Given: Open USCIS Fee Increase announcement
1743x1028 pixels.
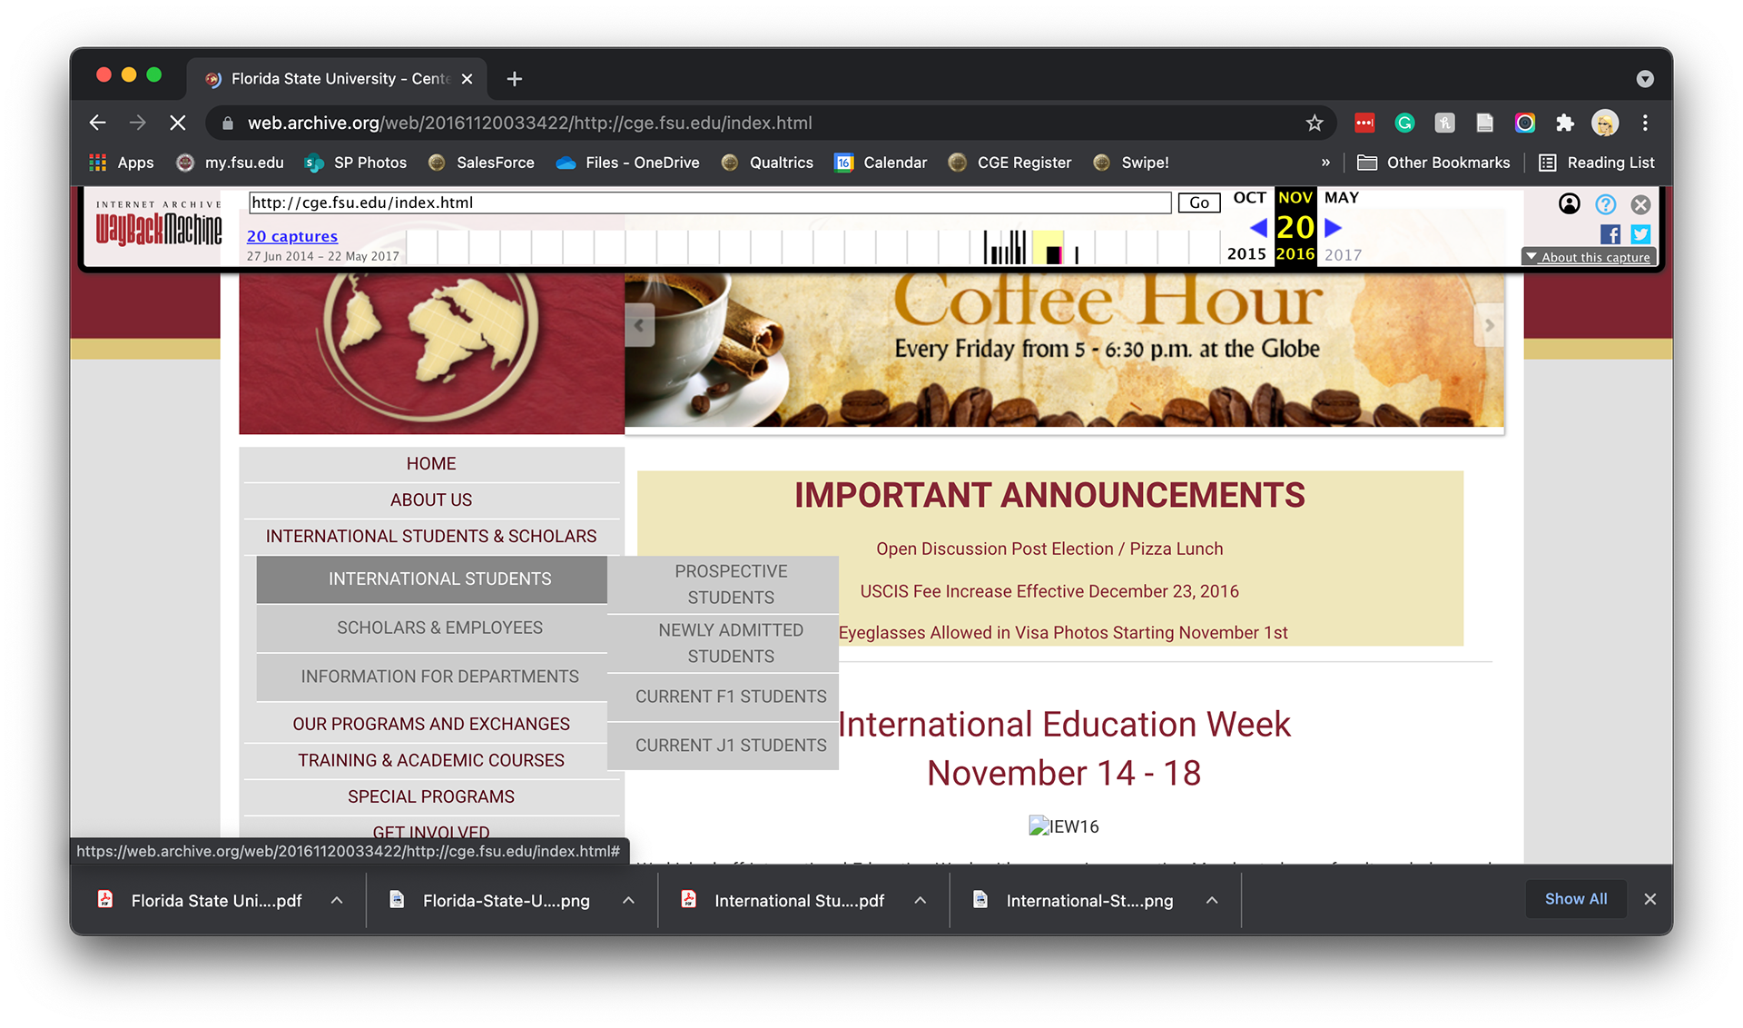Looking at the screenshot, I should pos(1049,592).
